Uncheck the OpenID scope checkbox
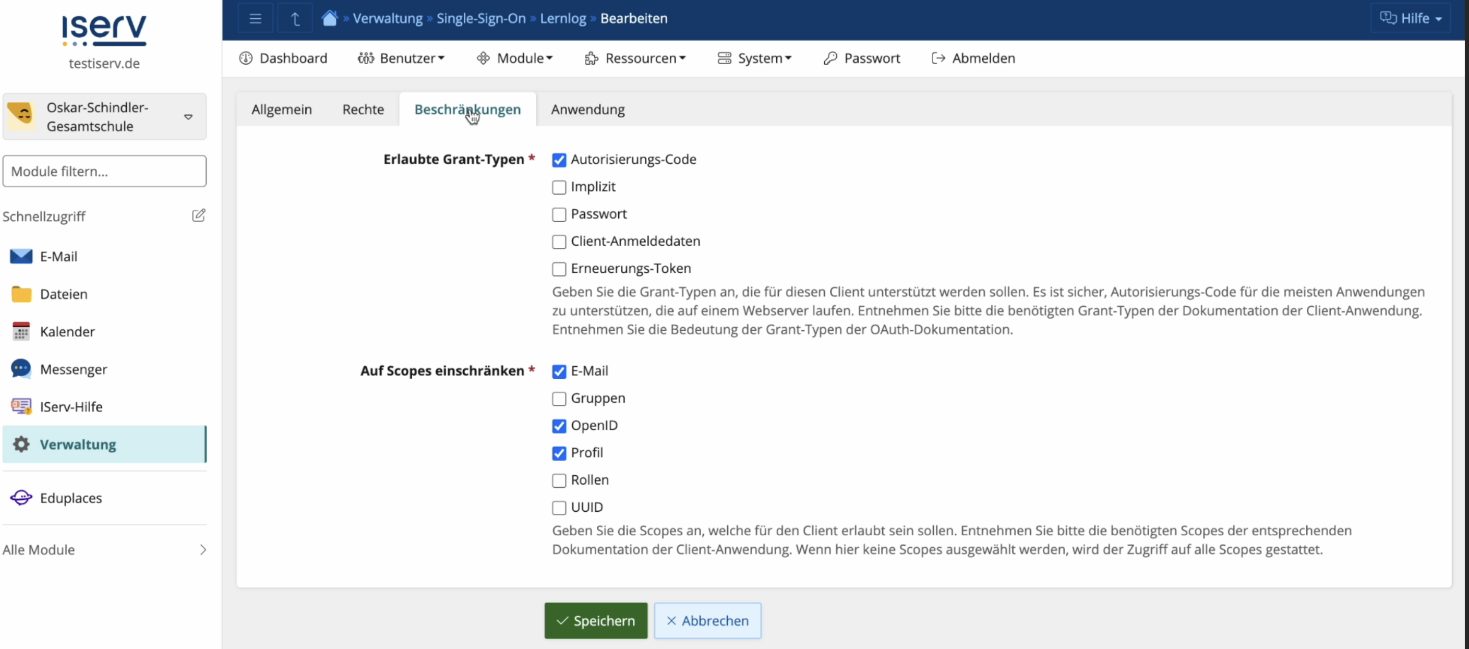 [559, 426]
